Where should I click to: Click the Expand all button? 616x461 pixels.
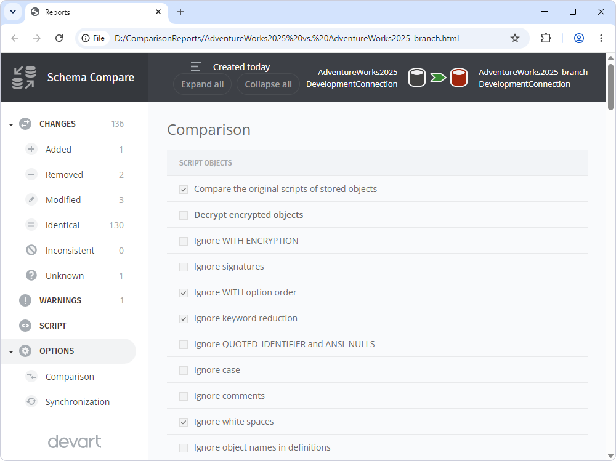[x=202, y=84]
